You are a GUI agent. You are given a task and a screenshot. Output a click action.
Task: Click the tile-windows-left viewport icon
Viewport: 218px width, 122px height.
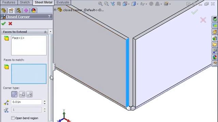tap(188, 4)
